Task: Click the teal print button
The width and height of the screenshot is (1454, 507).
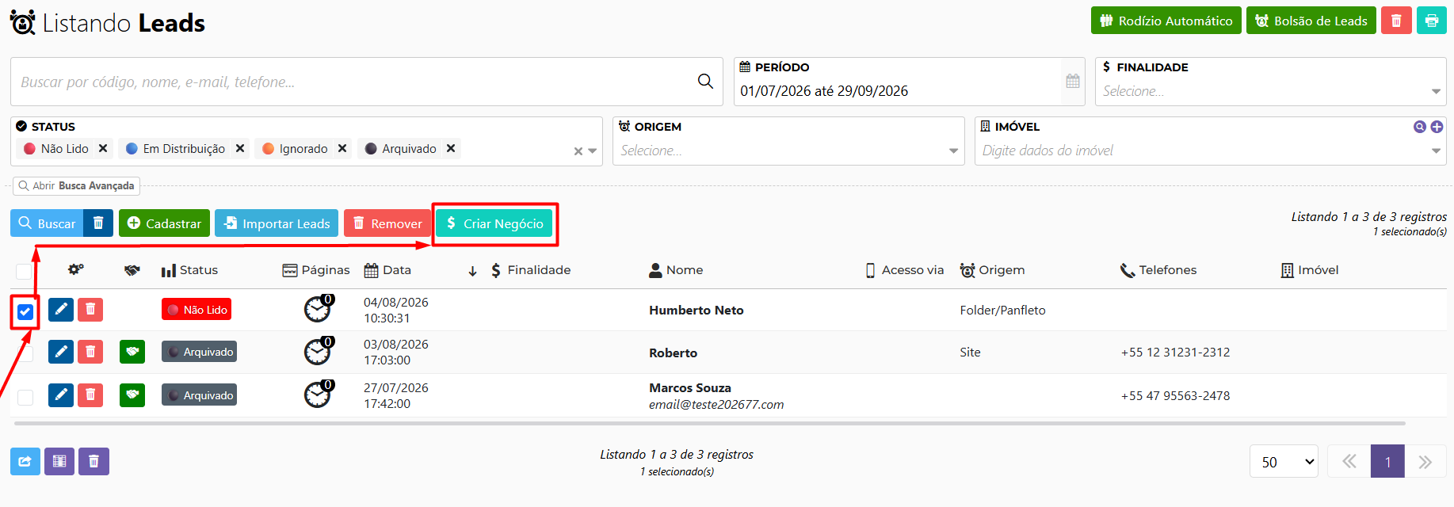Action: coord(1431,21)
